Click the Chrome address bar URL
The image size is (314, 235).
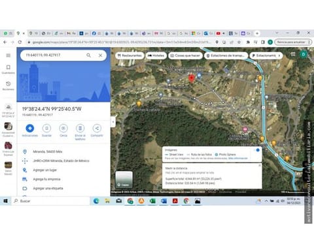click(x=122, y=42)
